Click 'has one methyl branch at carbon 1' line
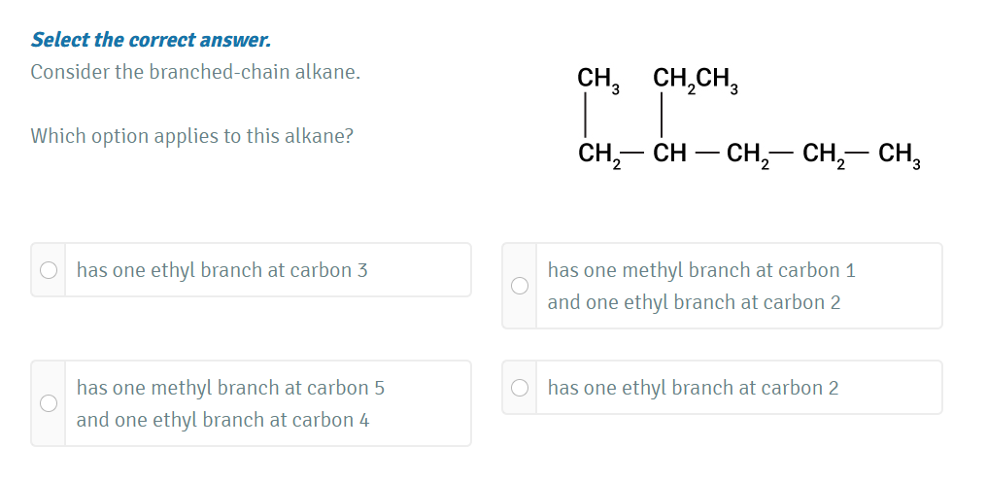Viewport: 987px width, 483px height. 701,270
